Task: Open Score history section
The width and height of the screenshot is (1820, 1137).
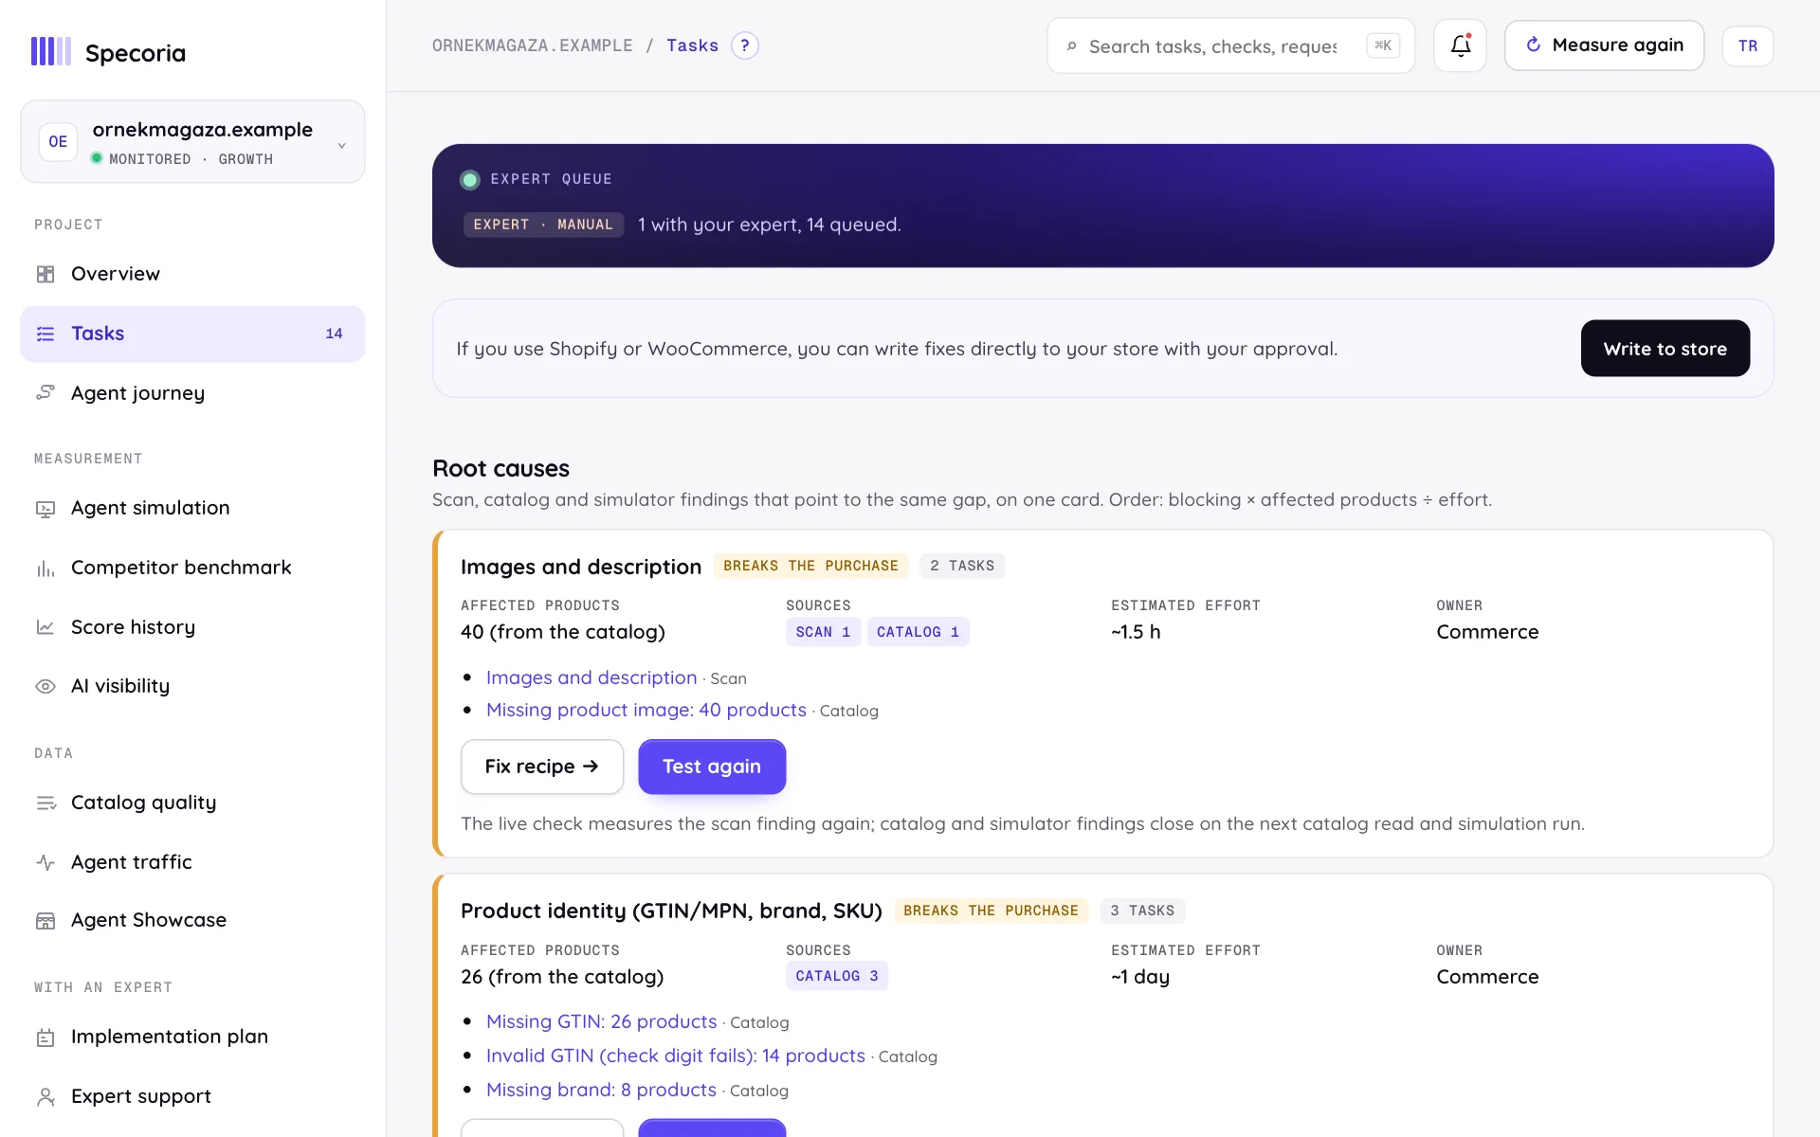Action: coord(192,627)
